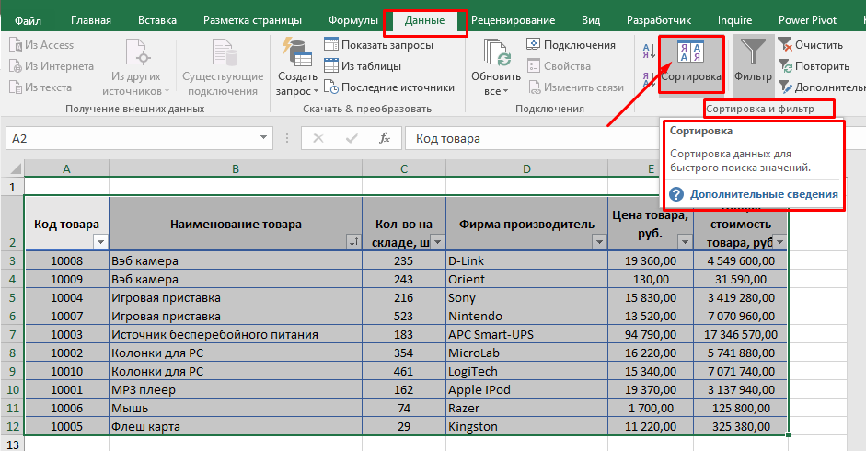This screenshot has height=451, width=866.
Task: Open Цена товара filter dropdown
Action: [x=685, y=241]
